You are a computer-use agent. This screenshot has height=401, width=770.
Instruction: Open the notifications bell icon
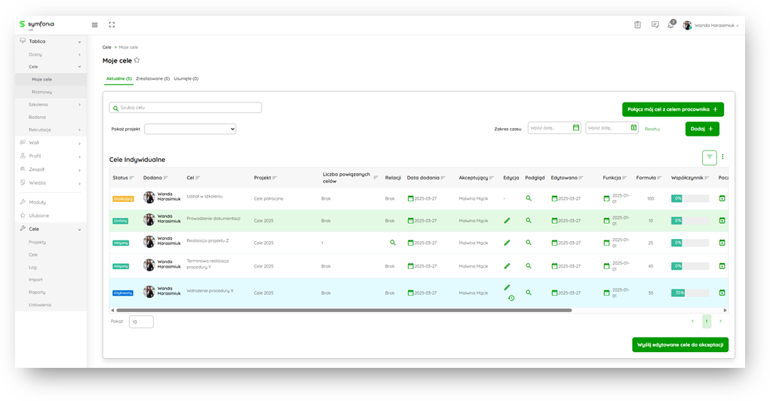click(670, 25)
